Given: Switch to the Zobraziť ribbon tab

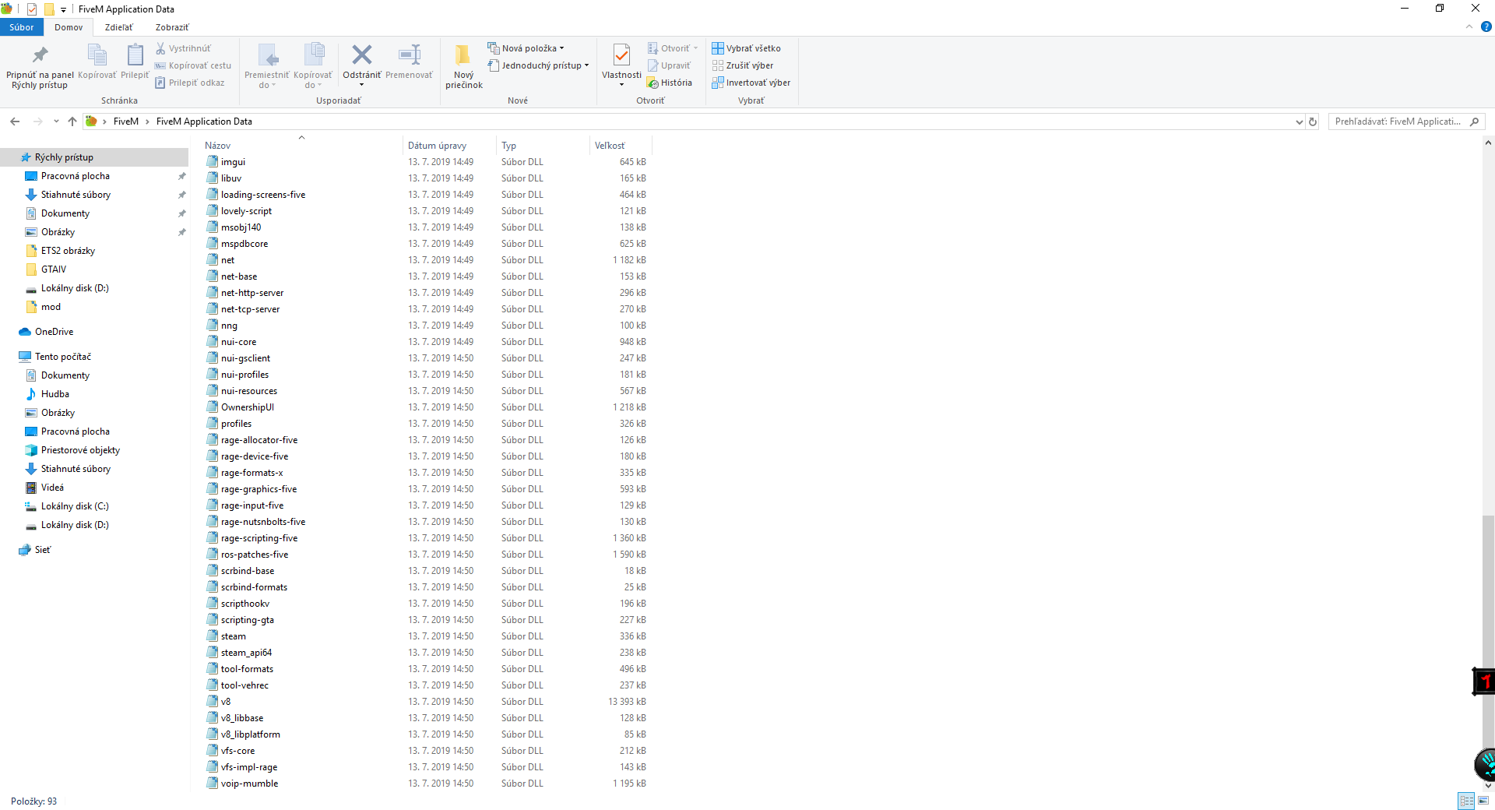Looking at the screenshot, I should [x=171, y=27].
